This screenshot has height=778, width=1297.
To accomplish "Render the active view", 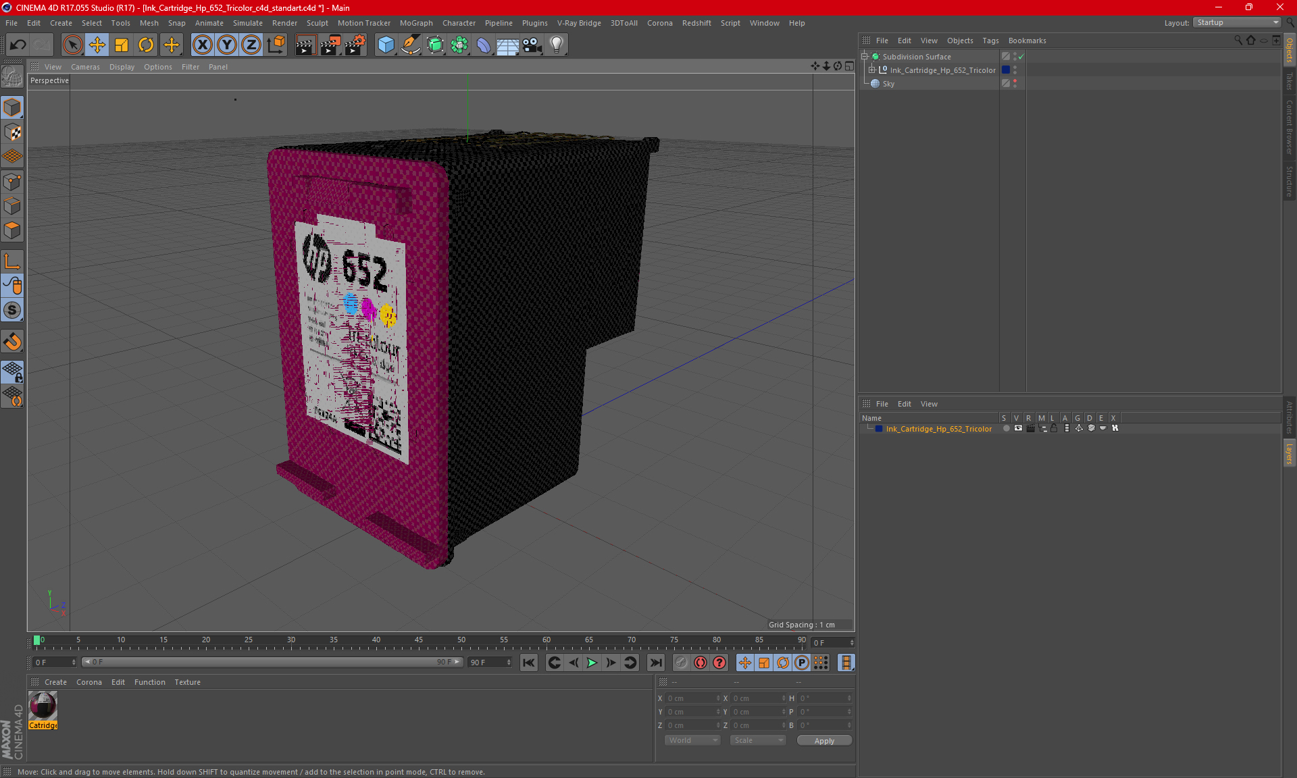I will (x=305, y=45).
